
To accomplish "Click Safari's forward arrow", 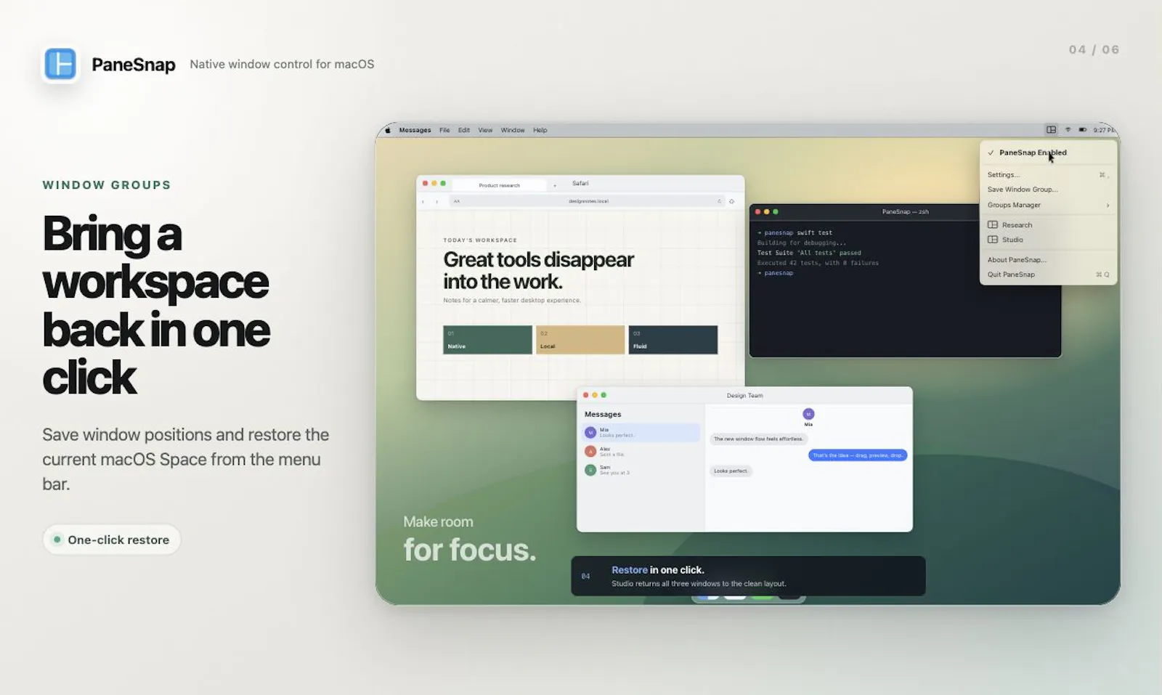I will pos(436,201).
